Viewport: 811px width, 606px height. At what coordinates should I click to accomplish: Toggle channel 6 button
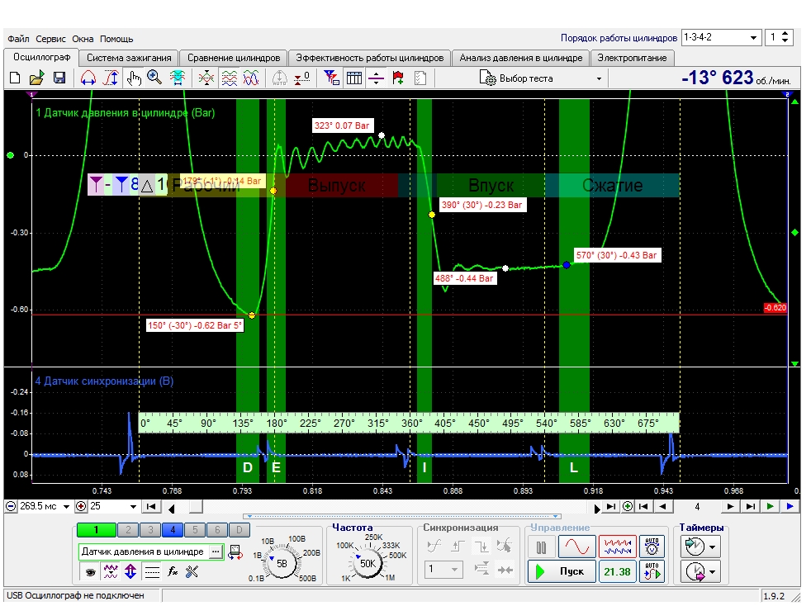point(216,529)
